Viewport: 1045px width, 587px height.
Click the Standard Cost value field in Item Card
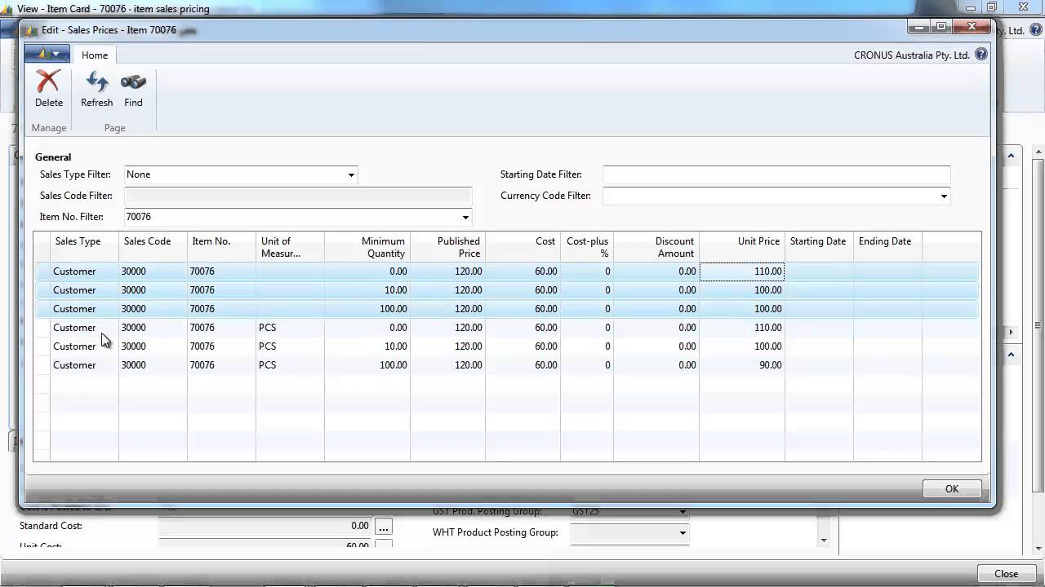click(x=265, y=527)
